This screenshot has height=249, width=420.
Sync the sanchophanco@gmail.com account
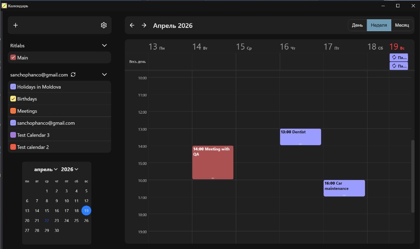coord(73,75)
